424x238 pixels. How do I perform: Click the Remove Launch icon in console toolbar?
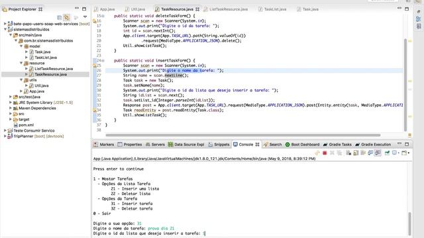click(332, 153)
